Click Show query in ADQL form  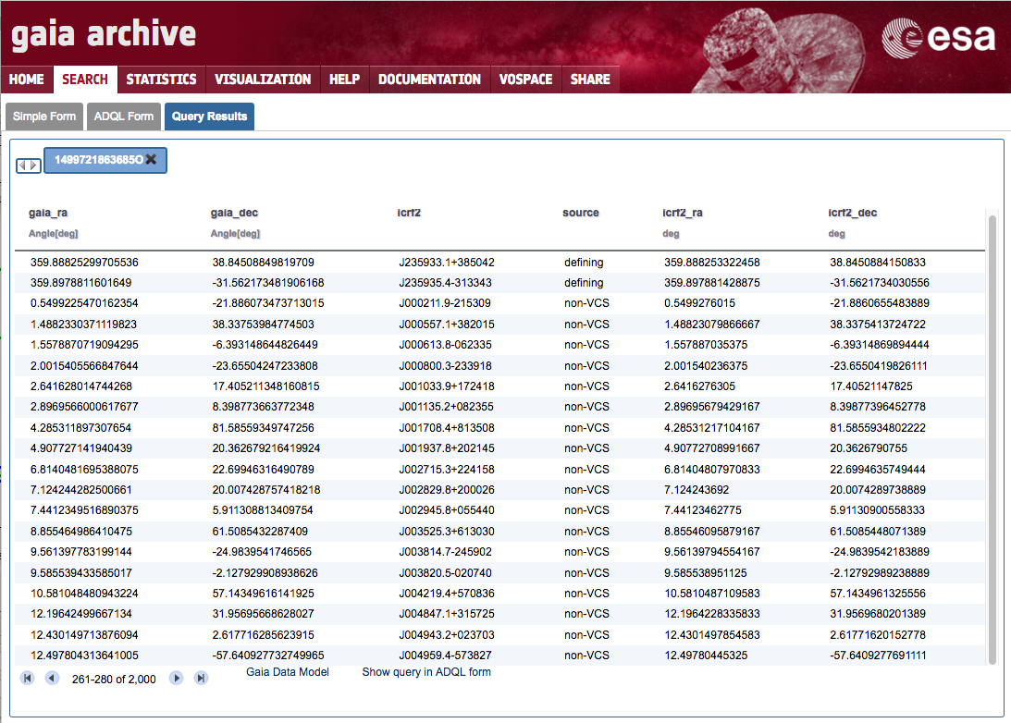426,672
